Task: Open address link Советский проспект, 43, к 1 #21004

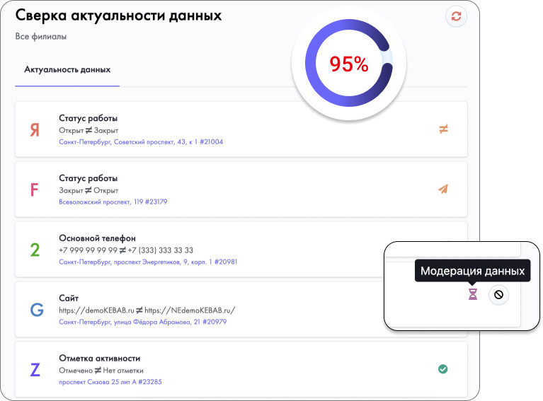Action: click(x=141, y=142)
